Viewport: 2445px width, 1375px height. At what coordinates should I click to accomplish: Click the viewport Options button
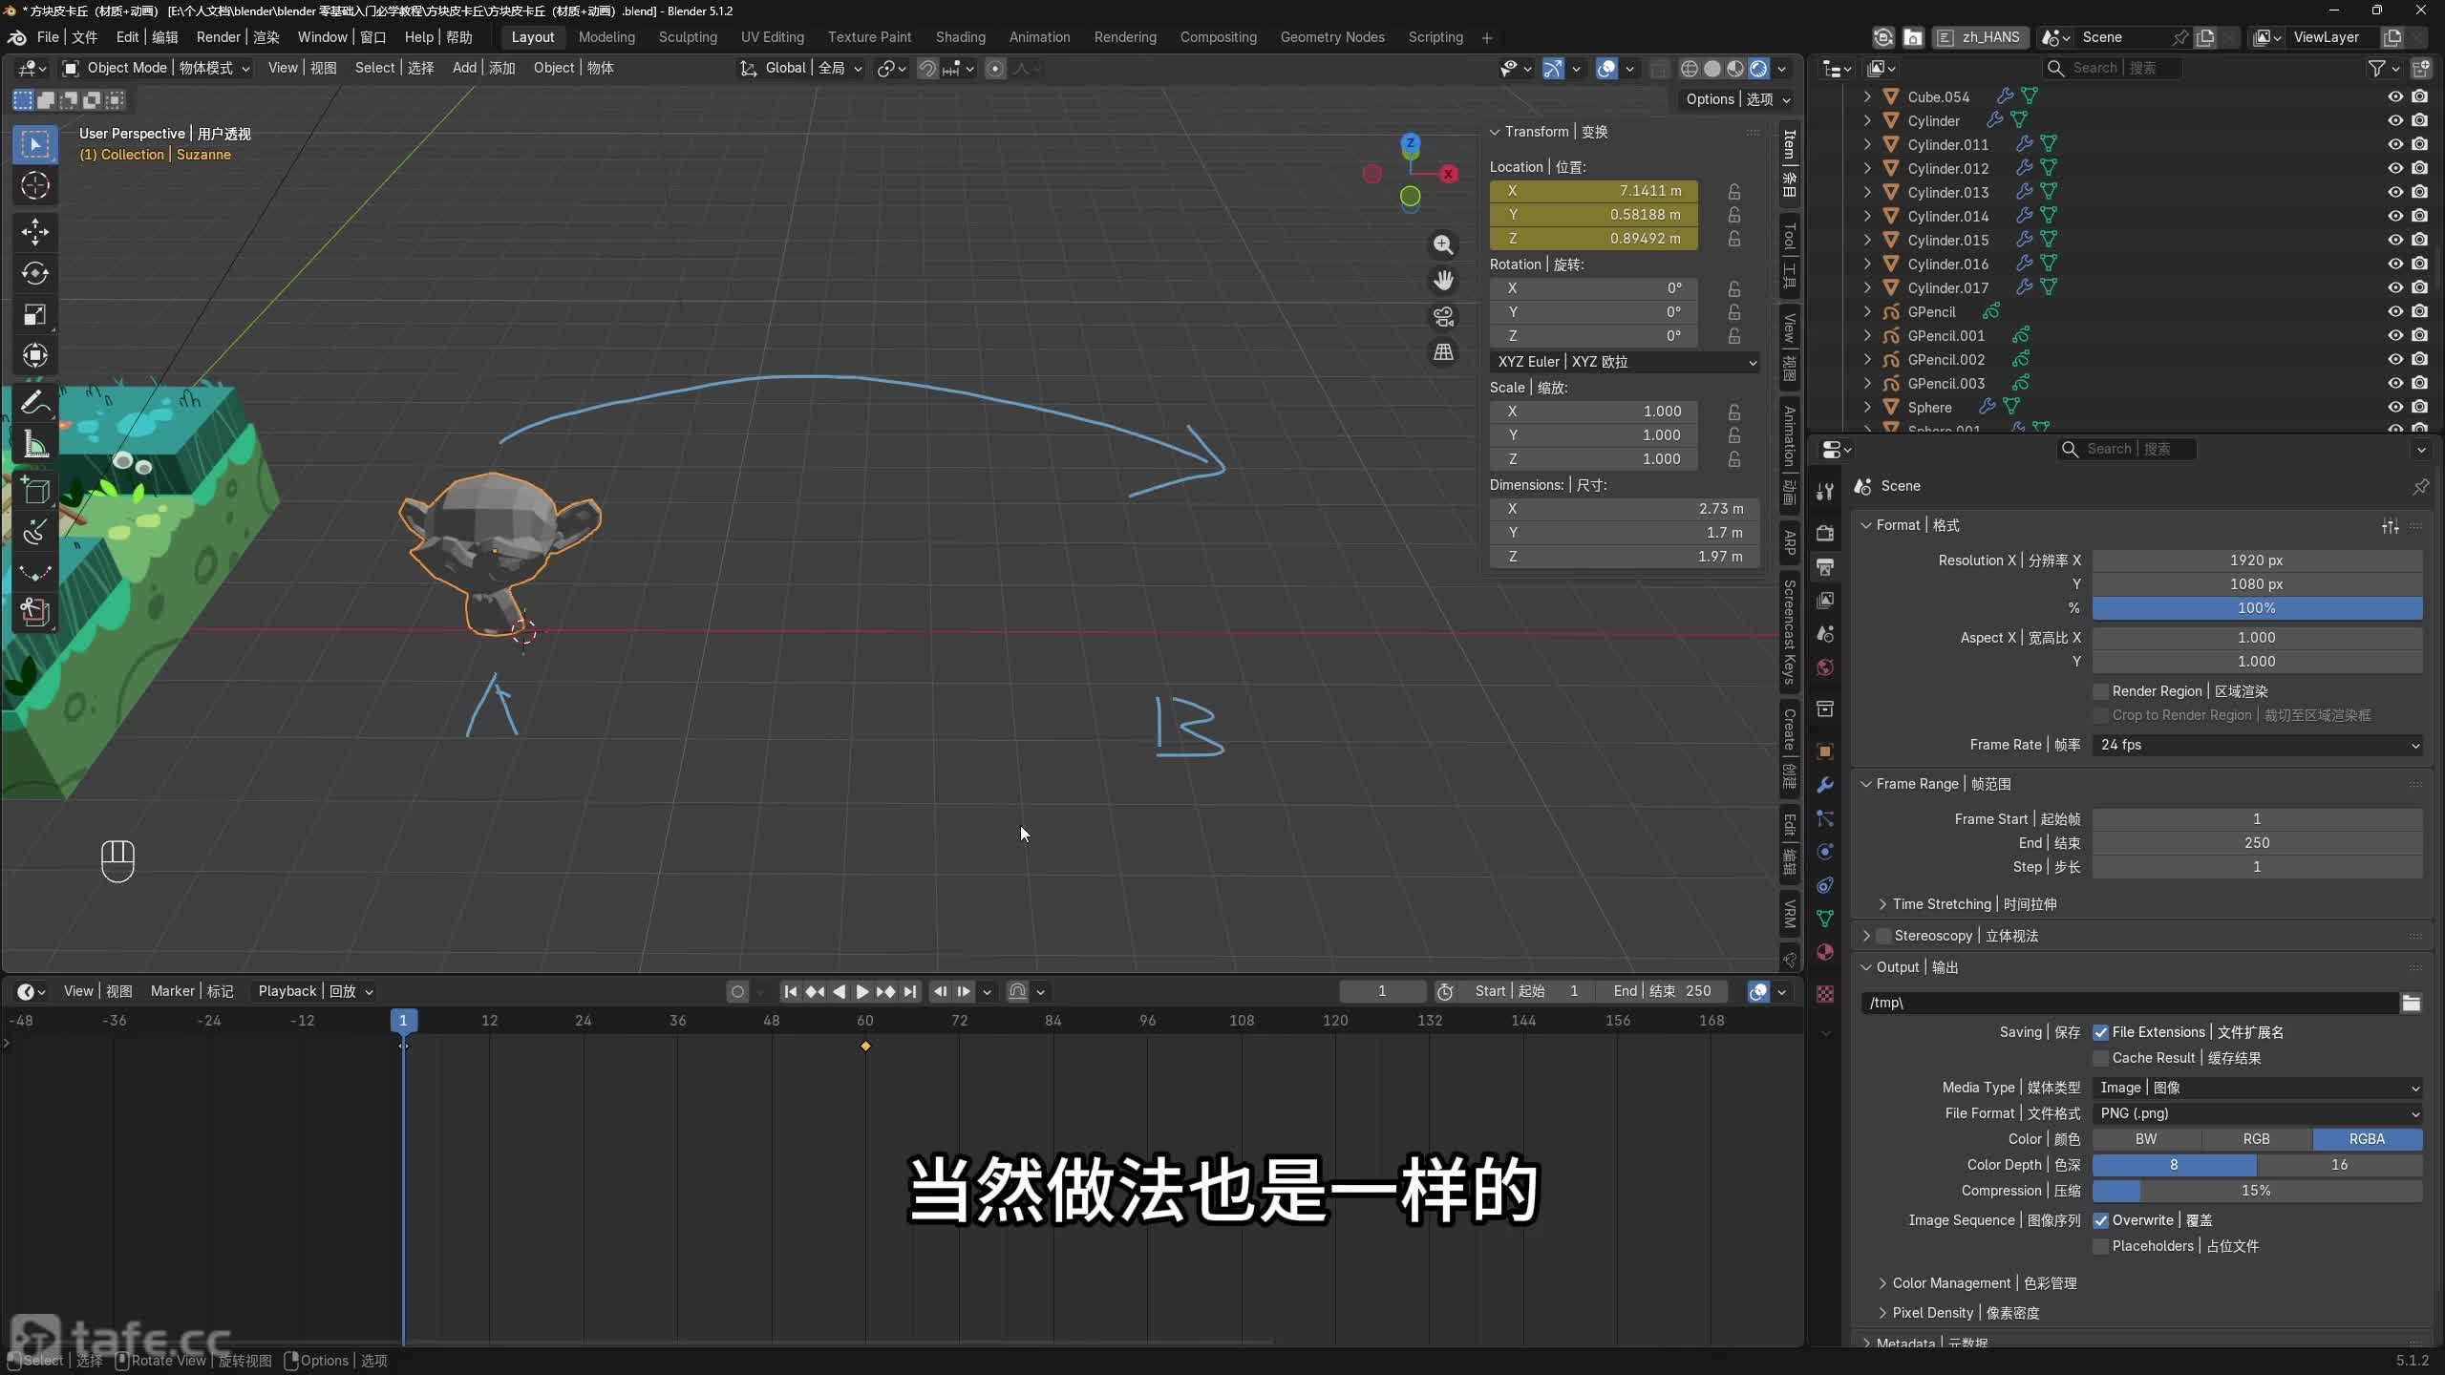pyautogui.click(x=1737, y=99)
